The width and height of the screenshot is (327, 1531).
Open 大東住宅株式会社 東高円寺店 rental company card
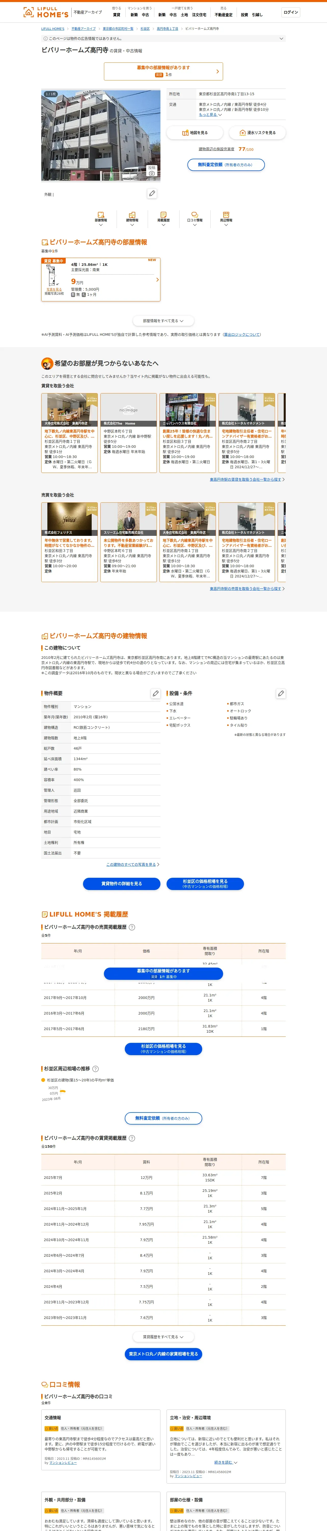tap(70, 433)
